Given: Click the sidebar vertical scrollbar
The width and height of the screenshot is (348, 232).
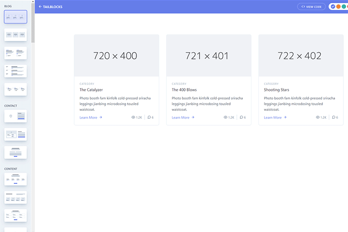Looking at the screenshot, I should 33,23.
